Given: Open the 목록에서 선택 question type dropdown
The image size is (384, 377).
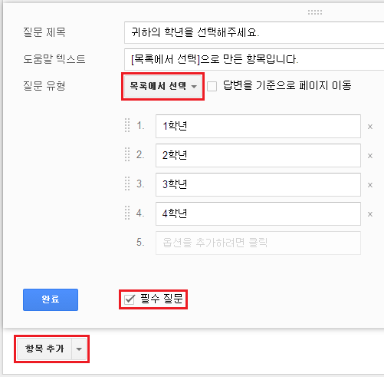Looking at the screenshot, I should coord(163,86).
